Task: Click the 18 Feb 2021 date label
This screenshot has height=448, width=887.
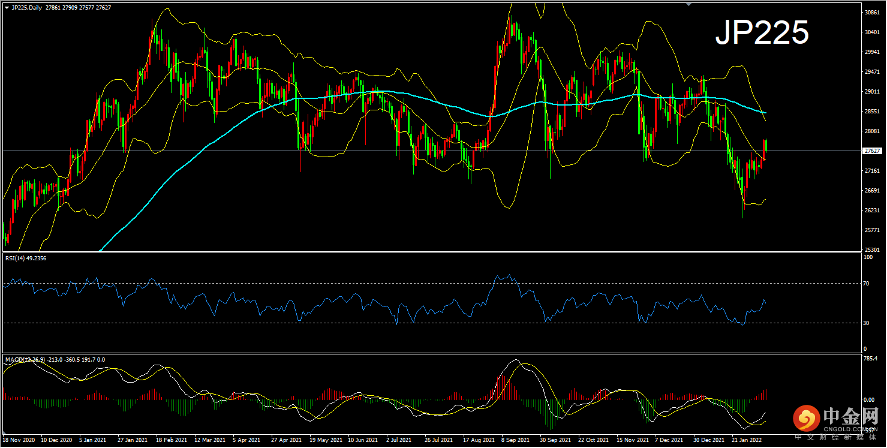Action: click(171, 440)
